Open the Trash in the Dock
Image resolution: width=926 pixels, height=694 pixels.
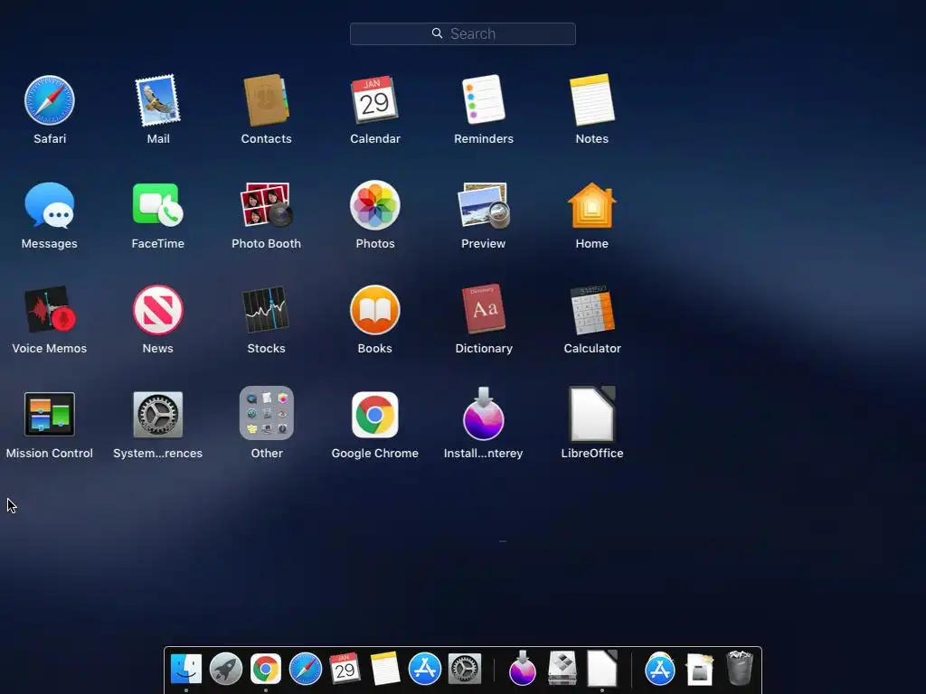[x=740, y=668]
